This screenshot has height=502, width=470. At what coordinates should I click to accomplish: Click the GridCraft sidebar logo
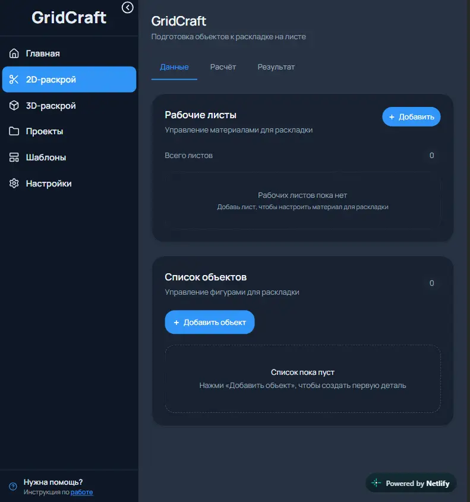[69, 17]
